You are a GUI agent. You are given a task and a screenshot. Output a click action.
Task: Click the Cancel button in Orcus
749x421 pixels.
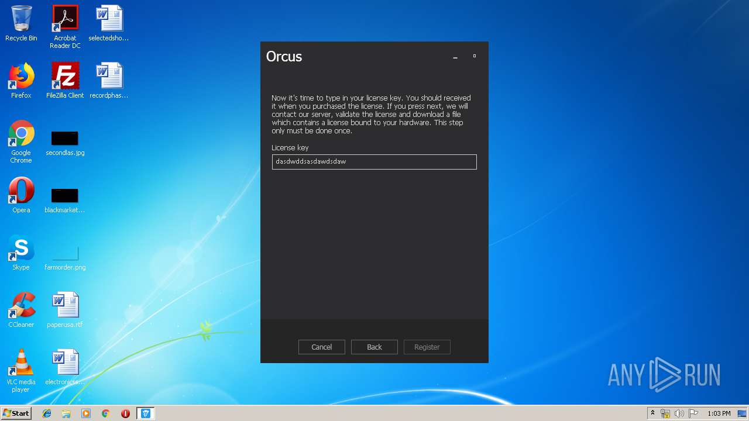[322, 347]
